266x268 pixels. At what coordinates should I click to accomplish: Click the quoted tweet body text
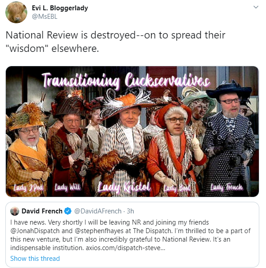(130, 235)
